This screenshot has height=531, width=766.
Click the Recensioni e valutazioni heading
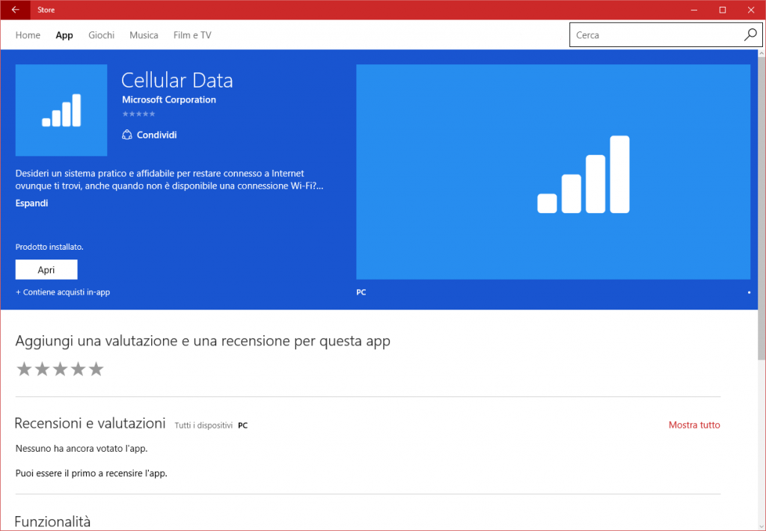tap(91, 423)
